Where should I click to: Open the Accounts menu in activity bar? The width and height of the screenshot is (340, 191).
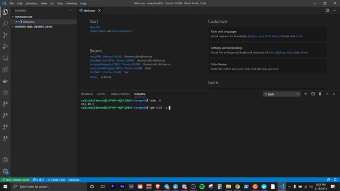tap(5, 160)
